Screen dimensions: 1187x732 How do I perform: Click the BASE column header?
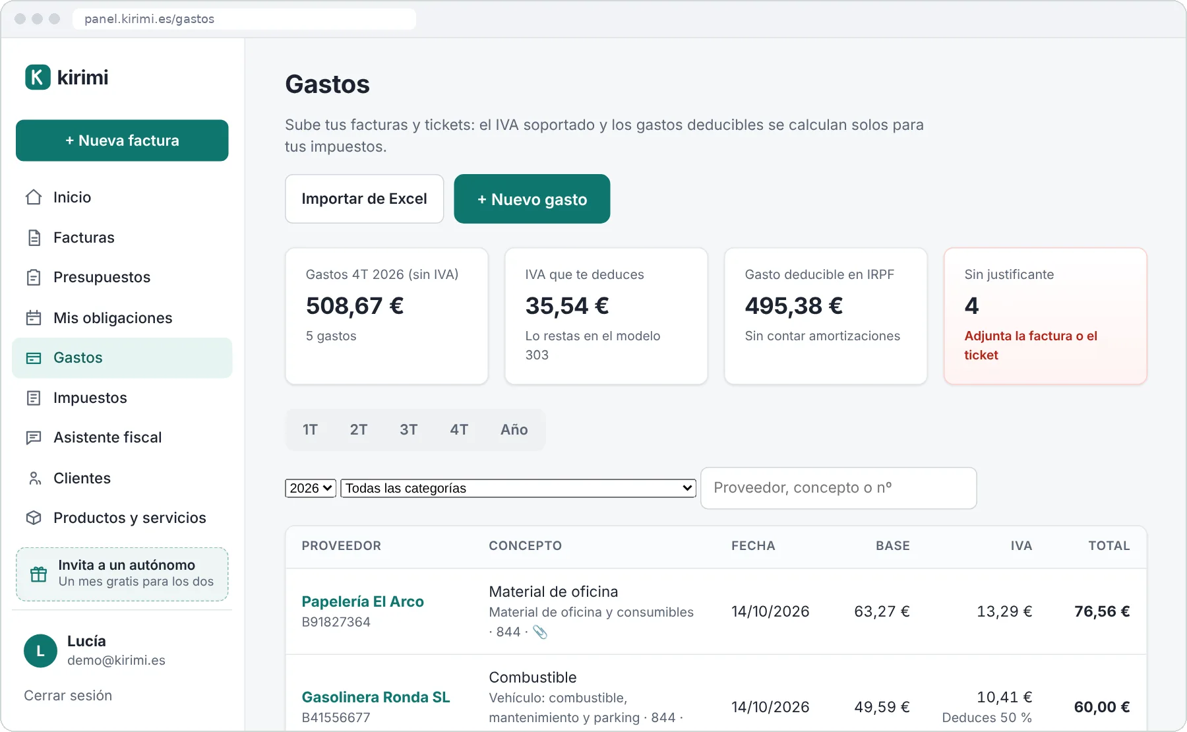[893, 546]
